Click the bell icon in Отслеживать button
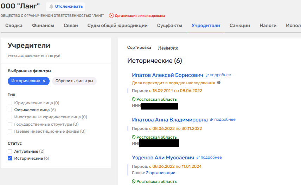 [x=51, y=7]
